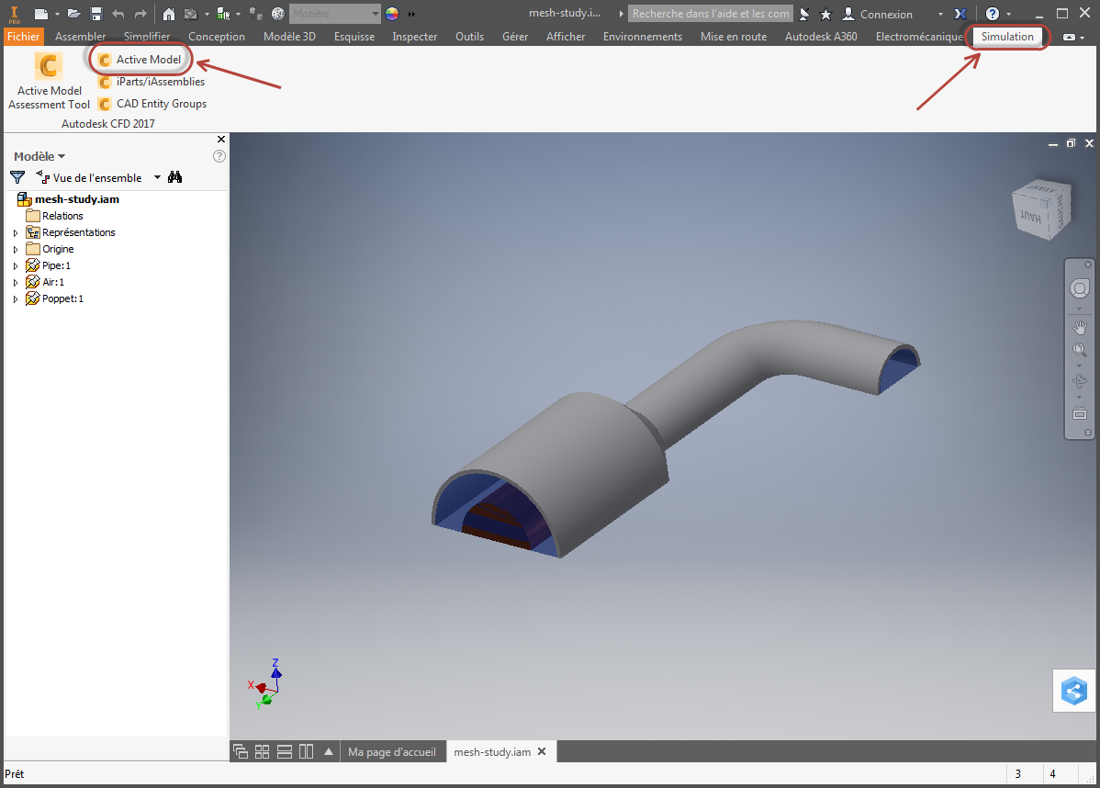Click the browser panel help icon
This screenshot has width=1100, height=788.
click(x=219, y=156)
